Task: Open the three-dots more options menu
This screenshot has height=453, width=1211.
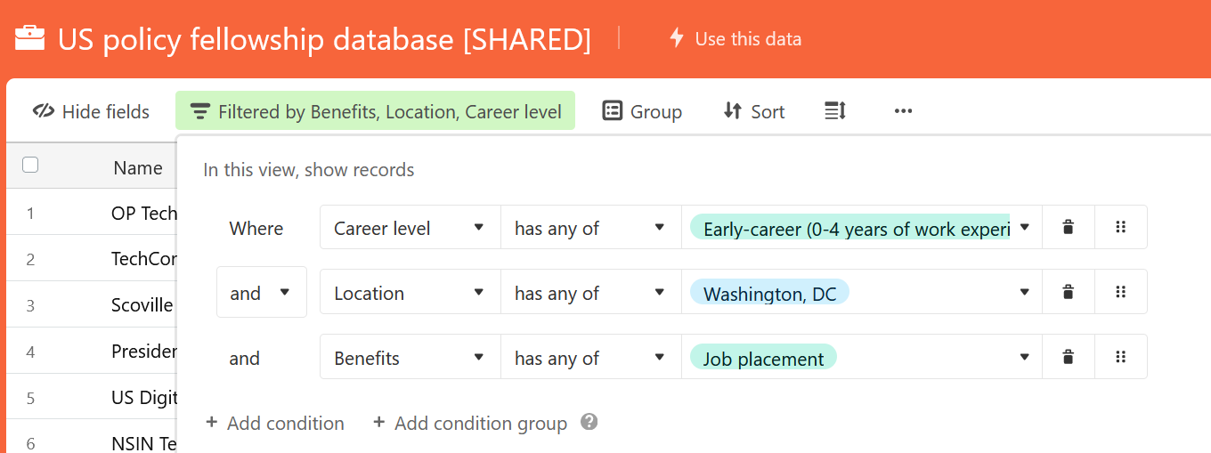Action: [903, 111]
